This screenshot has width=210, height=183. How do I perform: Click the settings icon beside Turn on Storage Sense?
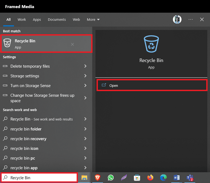pyautogui.click(x=5, y=85)
